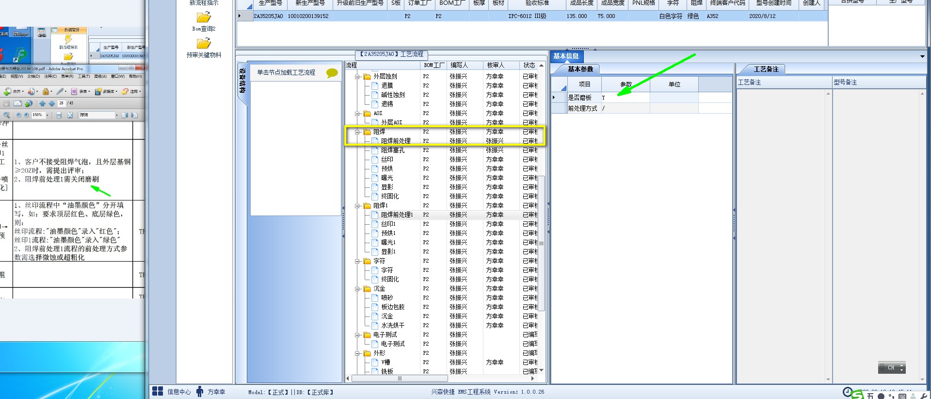Image resolution: width=931 pixels, height=399 pixels.
Task: Click the CH language bar indicator
Action: 891,368
